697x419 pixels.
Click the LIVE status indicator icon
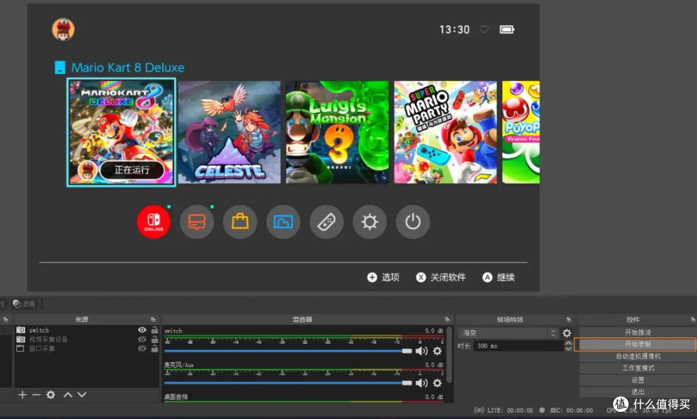479,410
